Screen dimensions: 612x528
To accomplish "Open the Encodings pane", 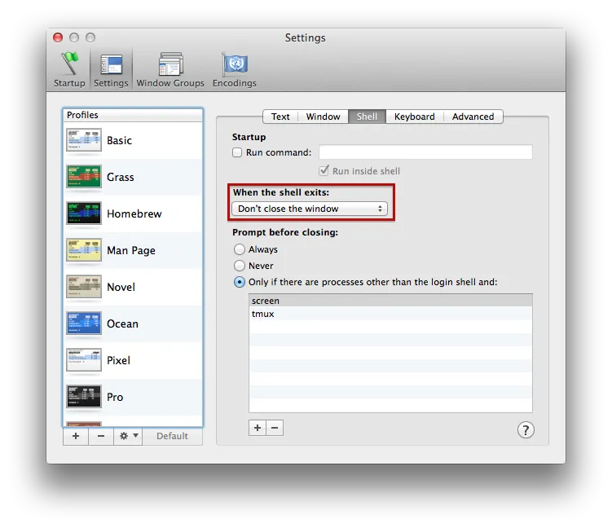I will [234, 70].
